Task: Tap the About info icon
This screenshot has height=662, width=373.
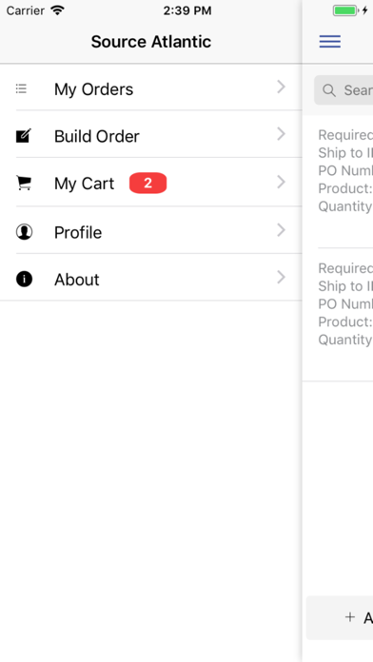Action: click(24, 279)
